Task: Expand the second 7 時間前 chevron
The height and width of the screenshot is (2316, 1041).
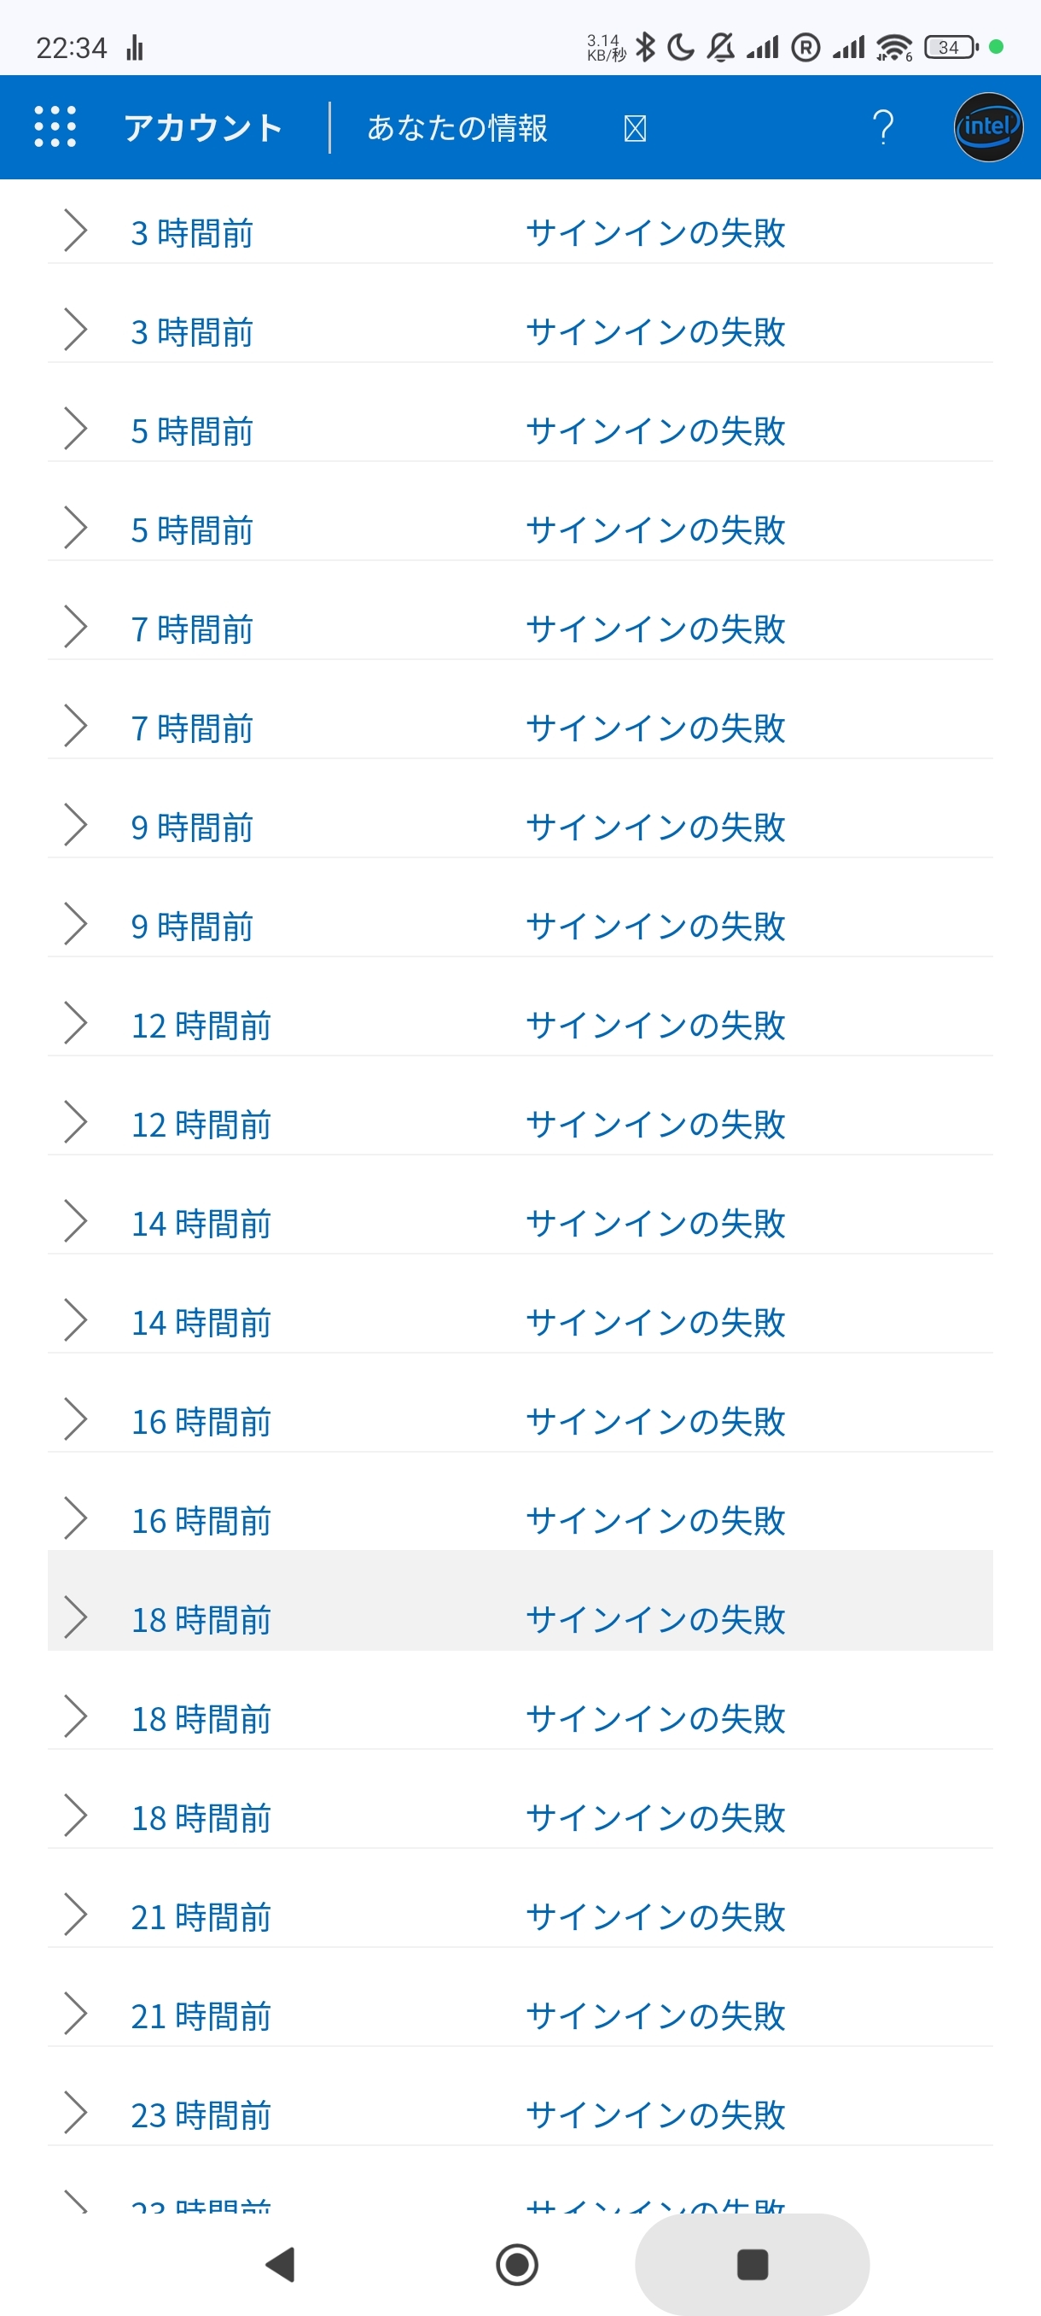Action: [x=75, y=727]
